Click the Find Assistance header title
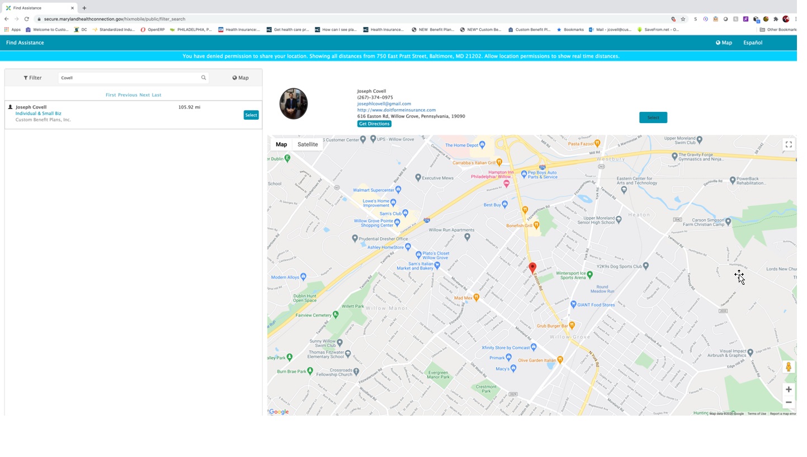This screenshot has height=457, width=807. 25,43
